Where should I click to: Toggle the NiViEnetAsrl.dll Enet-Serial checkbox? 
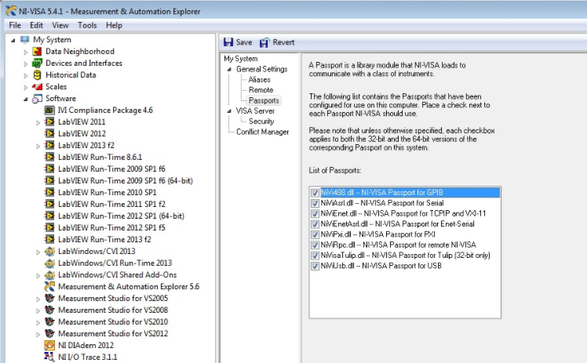point(315,224)
